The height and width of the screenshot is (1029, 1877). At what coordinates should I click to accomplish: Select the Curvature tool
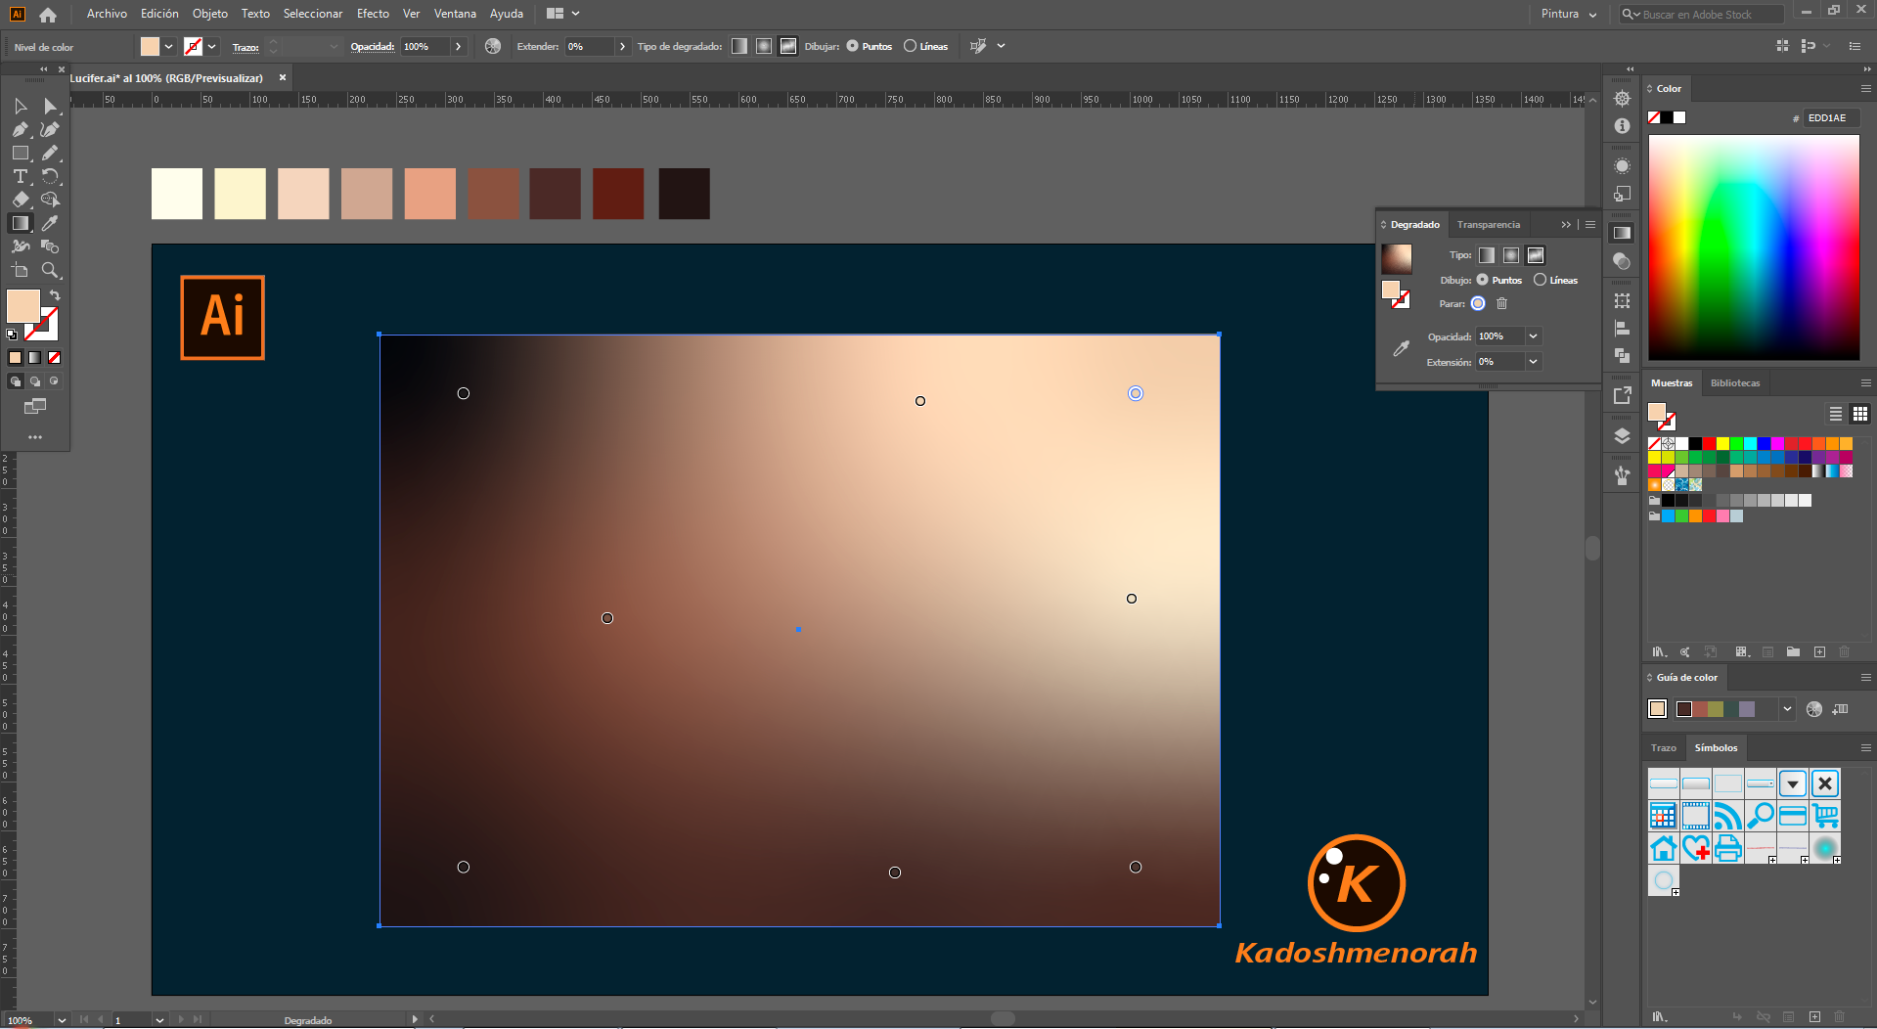(50, 129)
